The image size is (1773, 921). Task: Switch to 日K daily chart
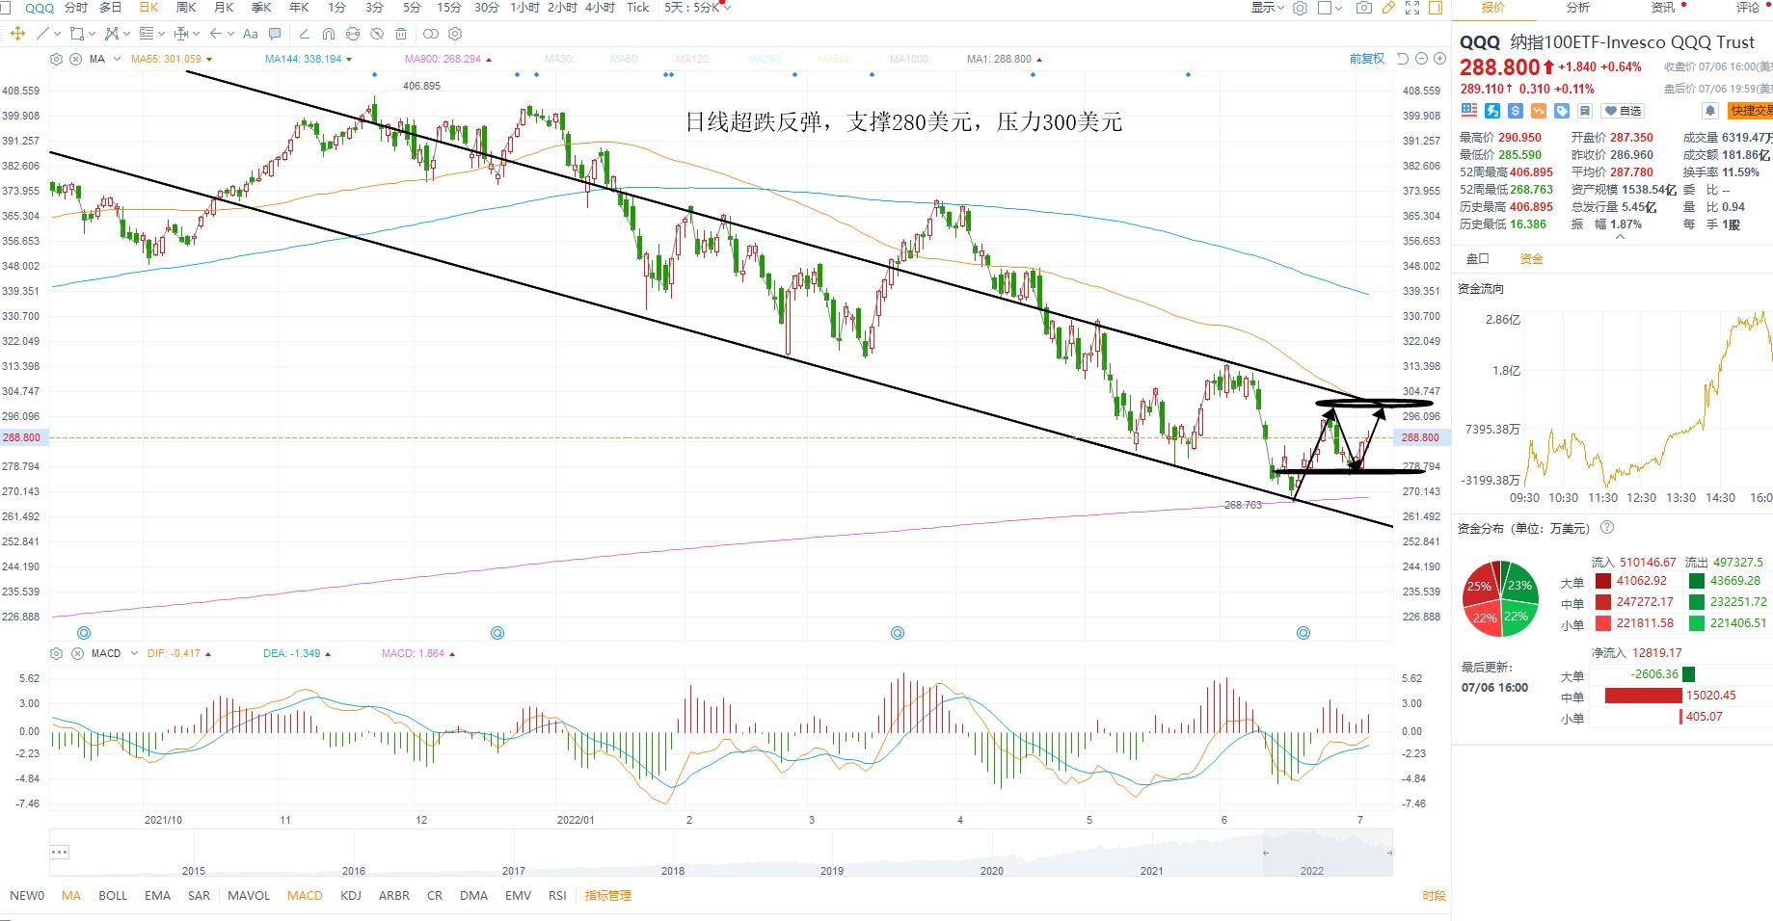(148, 8)
